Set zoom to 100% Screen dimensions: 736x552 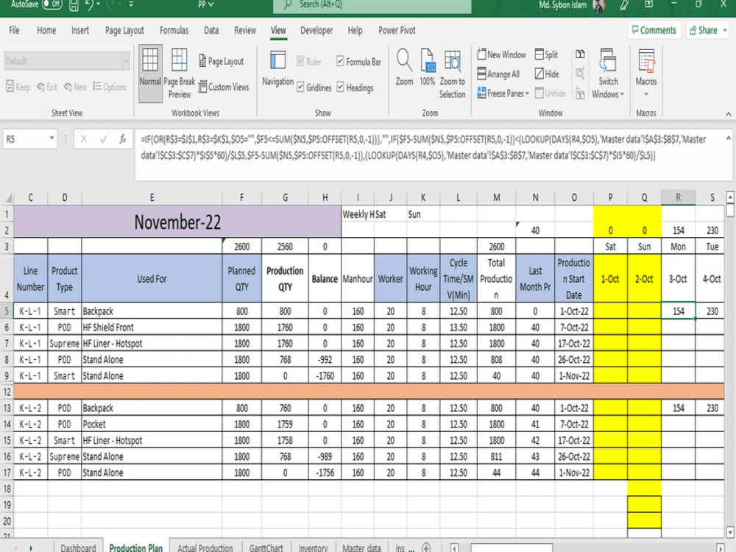[427, 71]
